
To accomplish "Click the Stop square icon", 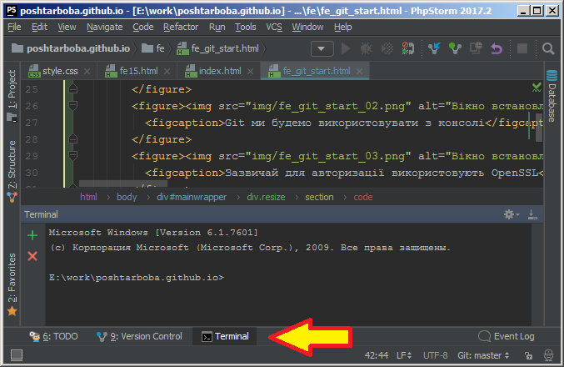I will point(522,48).
